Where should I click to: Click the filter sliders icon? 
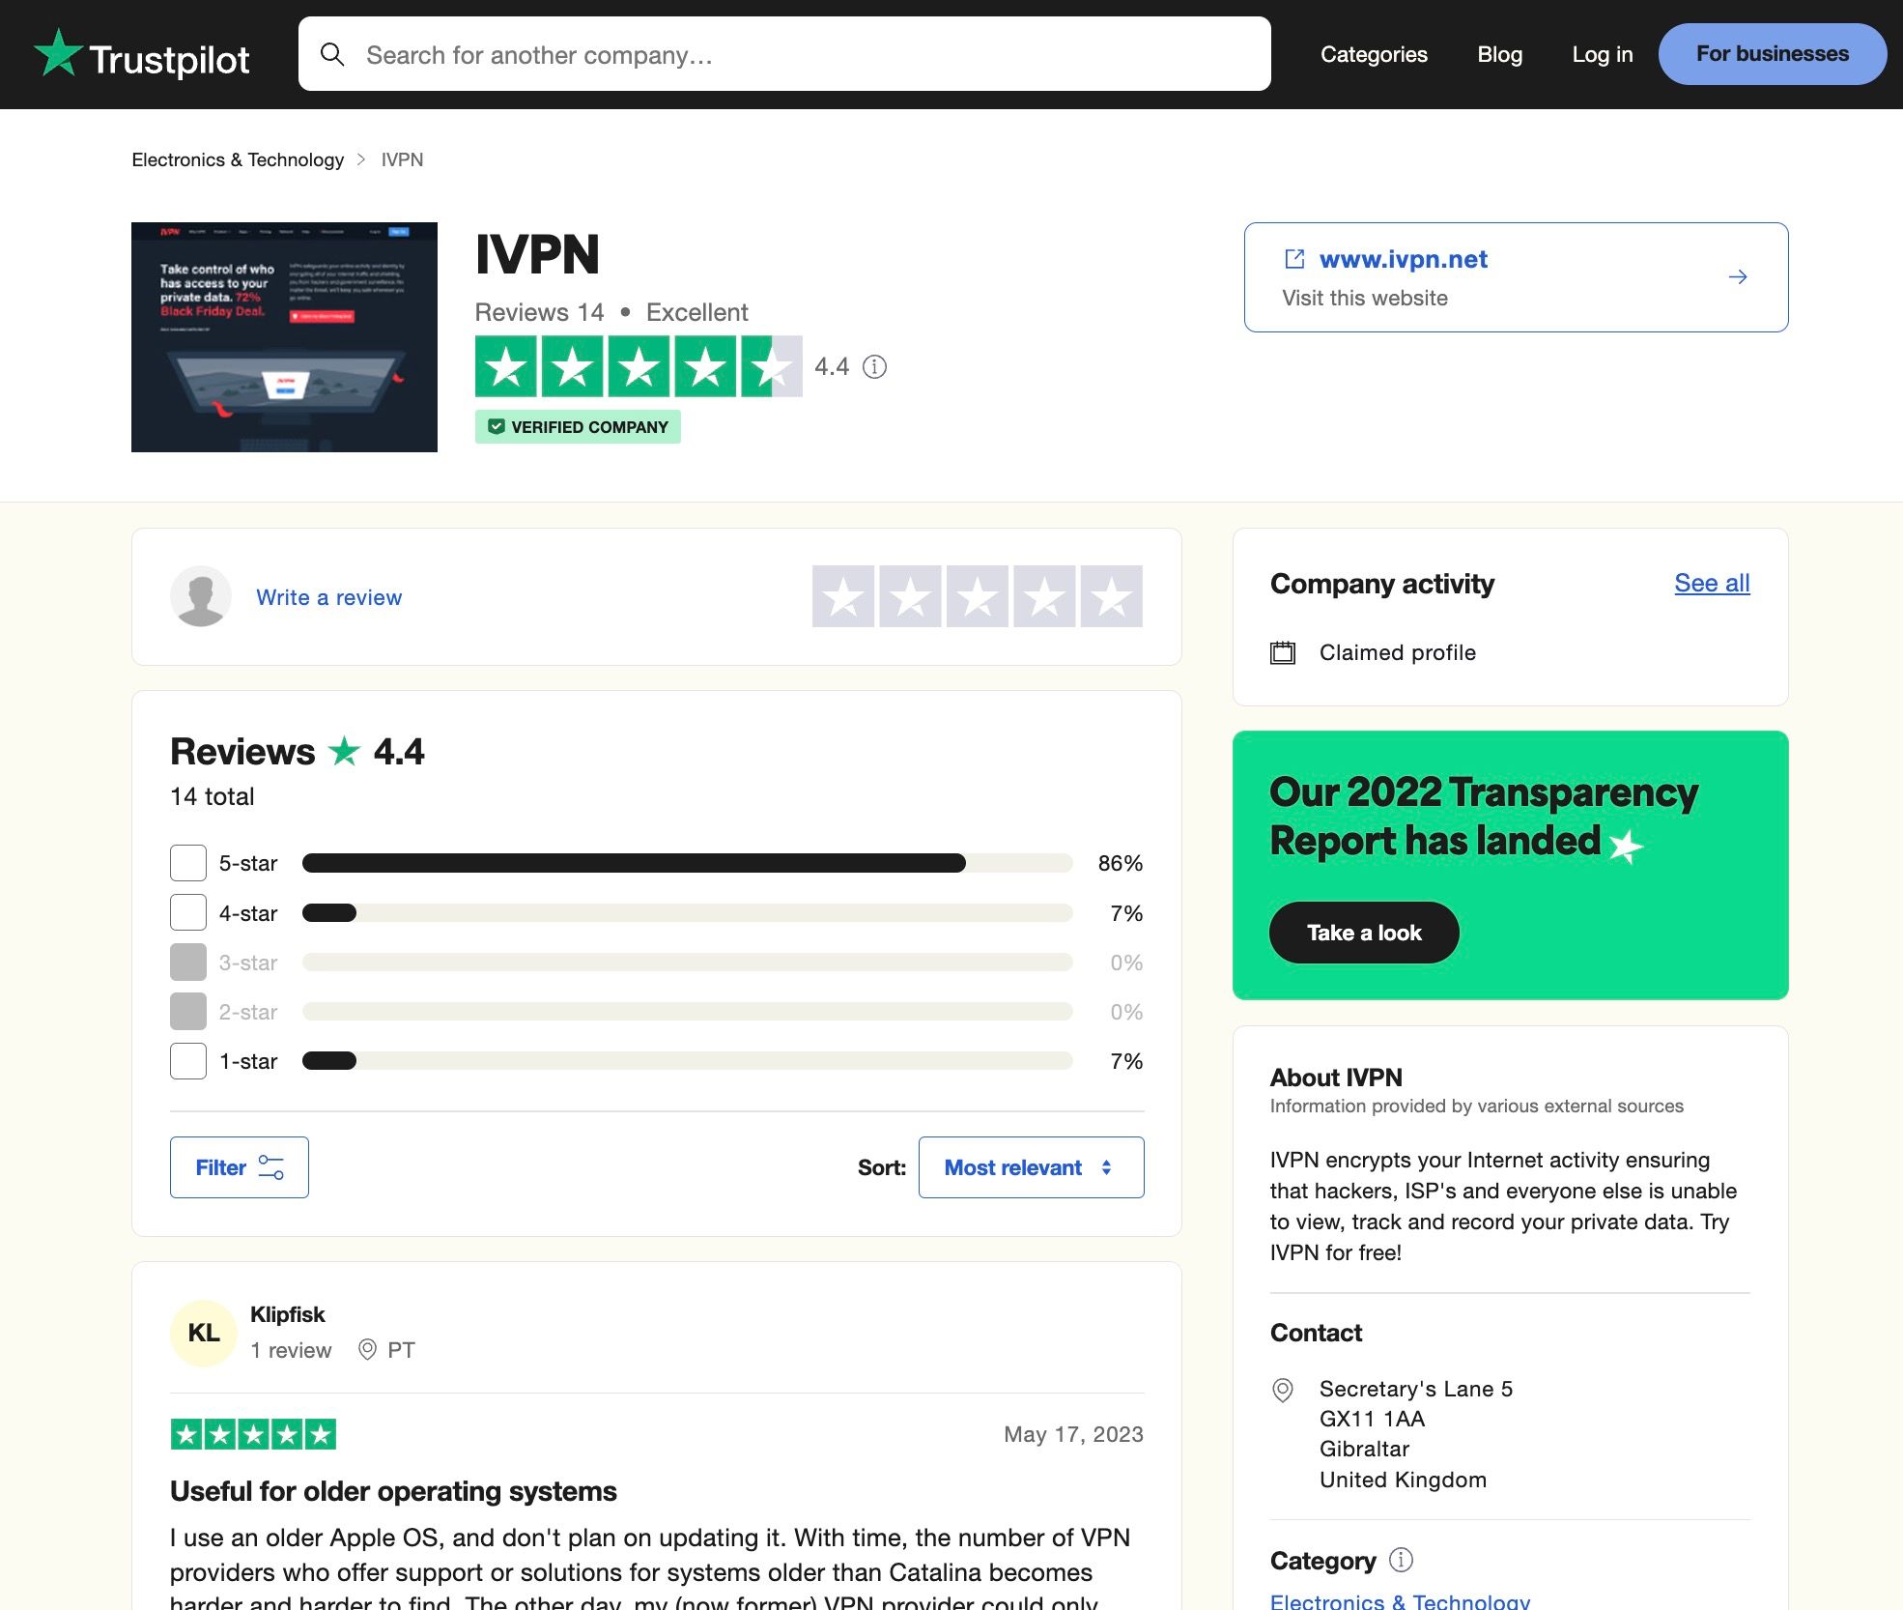pos(271,1167)
